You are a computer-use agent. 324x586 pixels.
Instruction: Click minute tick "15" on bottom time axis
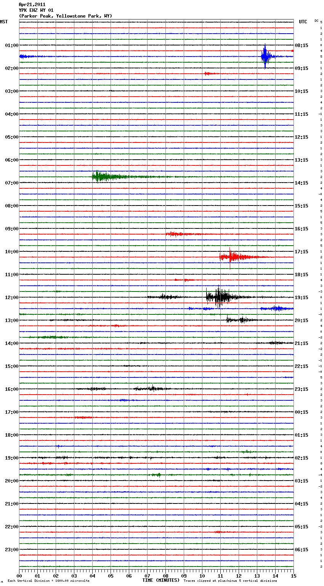pos(294,576)
